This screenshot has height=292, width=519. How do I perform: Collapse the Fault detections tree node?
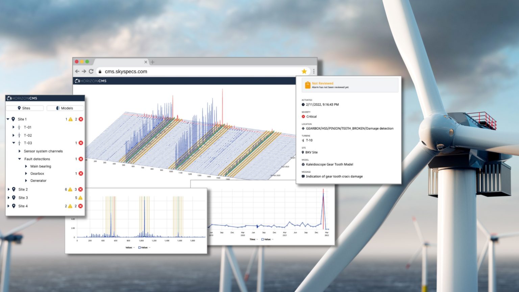(20, 159)
